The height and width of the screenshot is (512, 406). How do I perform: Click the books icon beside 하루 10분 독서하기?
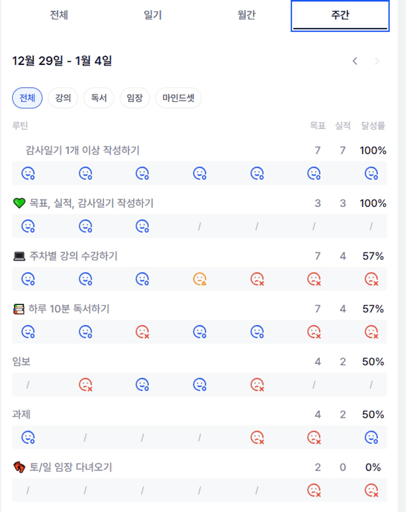click(x=19, y=309)
